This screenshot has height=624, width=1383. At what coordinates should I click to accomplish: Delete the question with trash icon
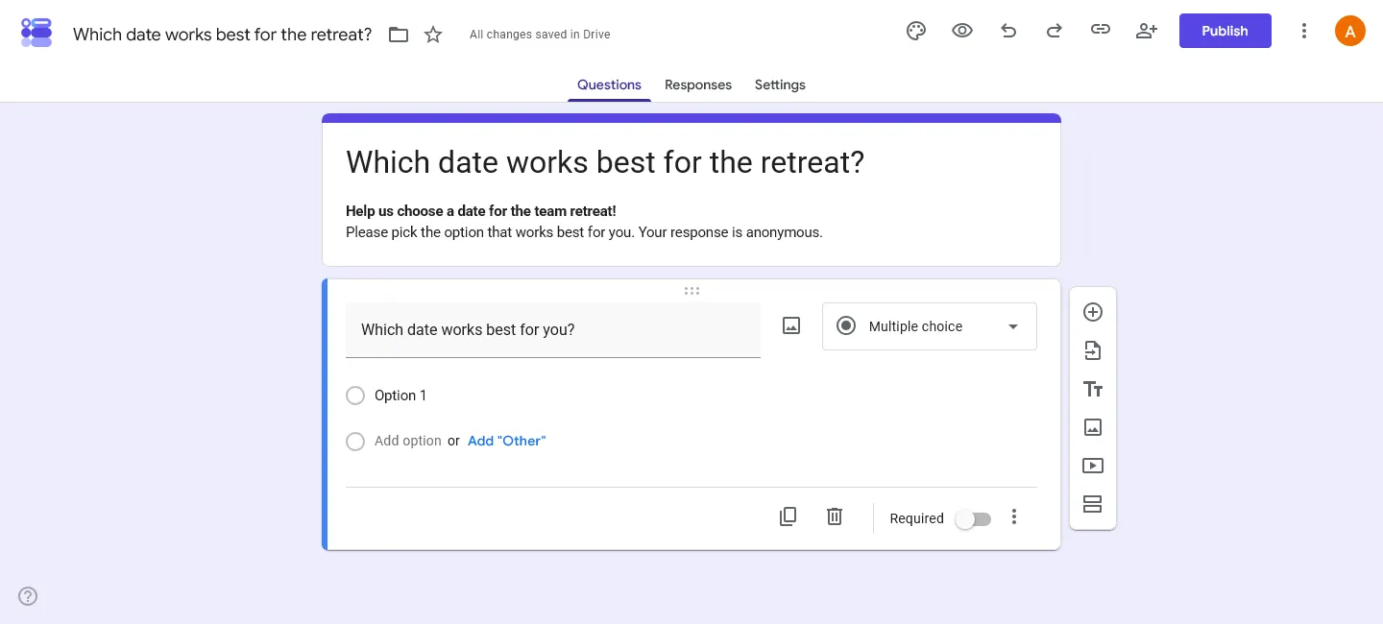click(835, 516)
